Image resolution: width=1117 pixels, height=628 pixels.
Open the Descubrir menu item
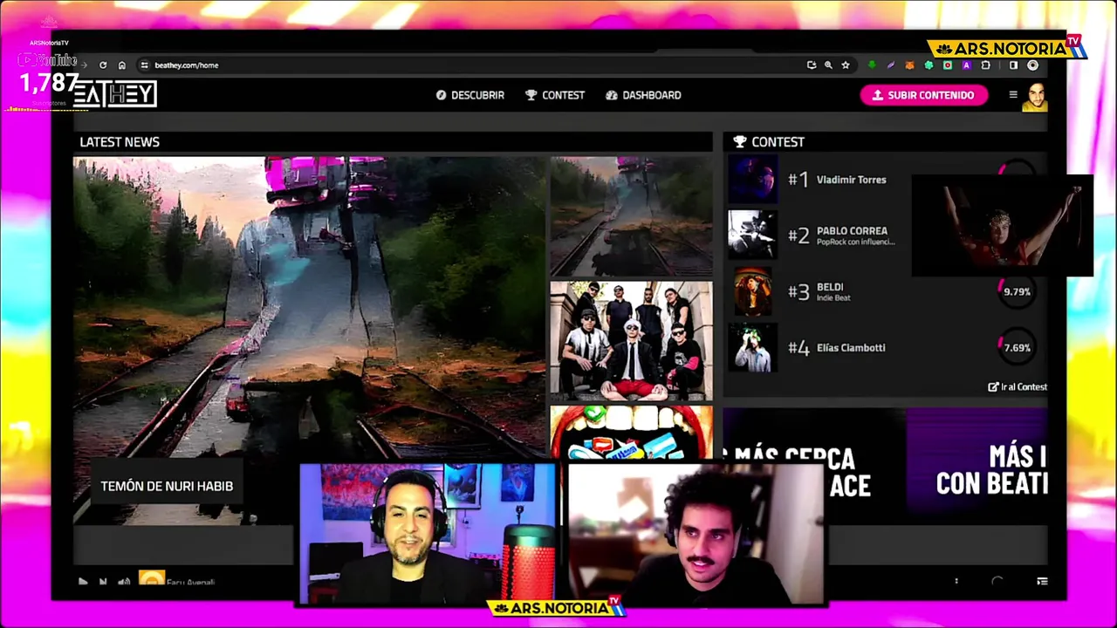click(470, 95)
